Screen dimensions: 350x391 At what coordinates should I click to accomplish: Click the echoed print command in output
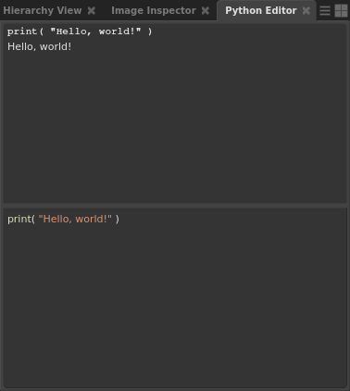[80, 32]
